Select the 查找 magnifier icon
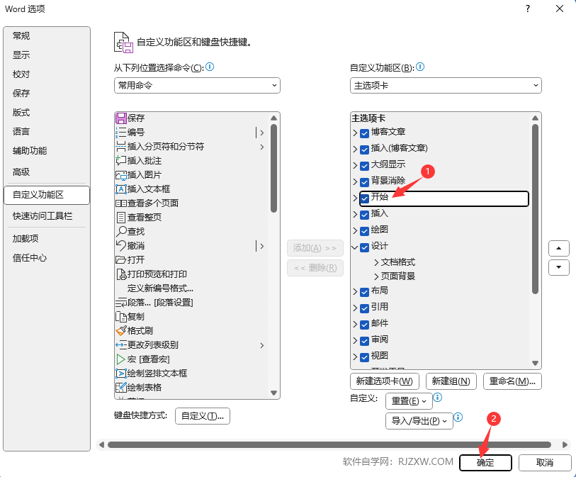This screenshot has width=576, height=477. pos(121,232)
